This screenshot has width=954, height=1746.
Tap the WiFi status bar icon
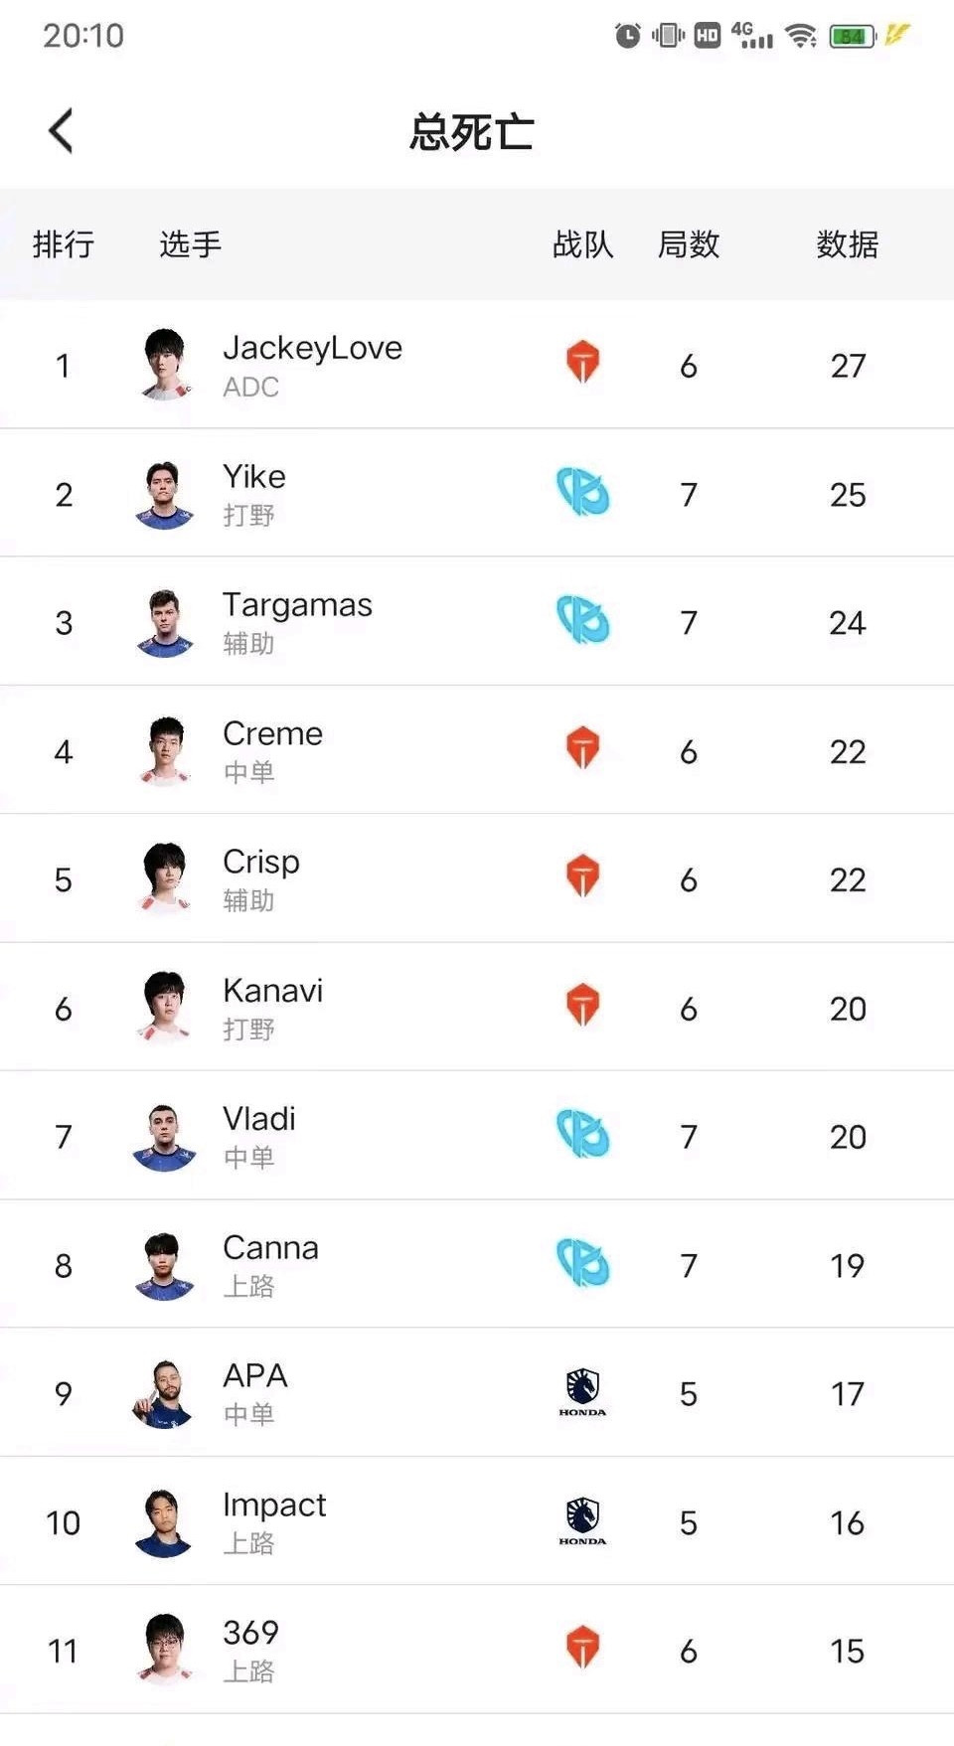[x=801, y=36]
